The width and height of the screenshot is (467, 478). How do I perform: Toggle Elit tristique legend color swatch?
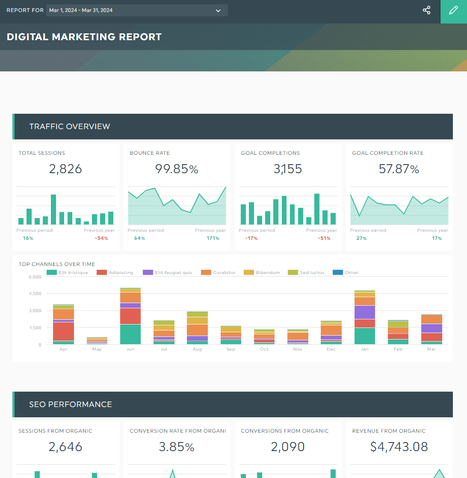[52, 272]
